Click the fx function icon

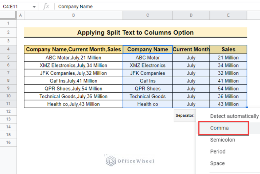pos(46,6)
